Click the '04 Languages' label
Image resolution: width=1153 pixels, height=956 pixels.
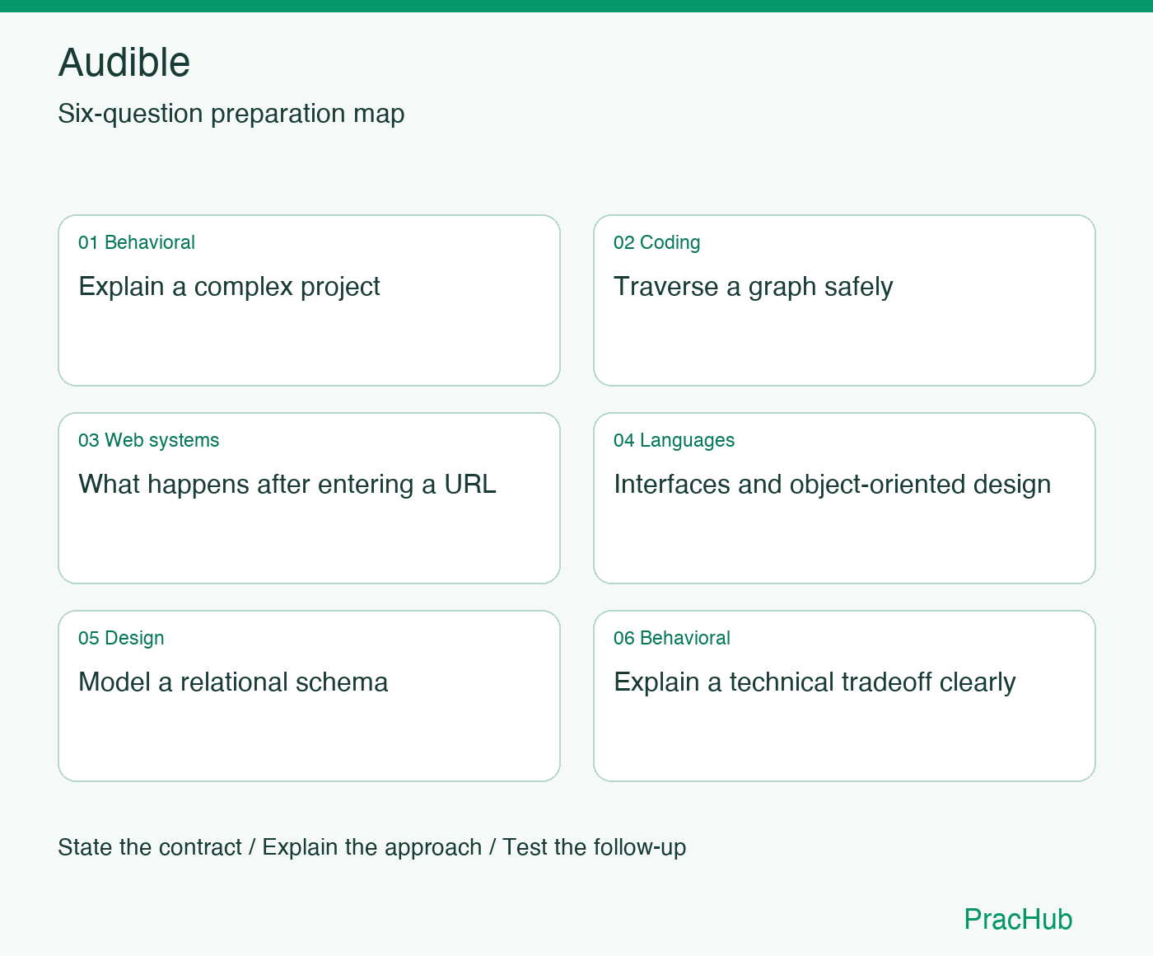click(x=675, y=440)
